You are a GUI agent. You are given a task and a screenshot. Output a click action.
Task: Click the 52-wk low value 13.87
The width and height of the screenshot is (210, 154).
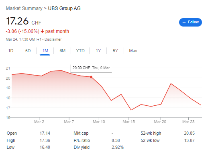click(x=189, y=140)
